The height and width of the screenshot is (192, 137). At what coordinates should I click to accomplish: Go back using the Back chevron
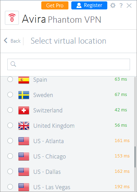(6, 40)
